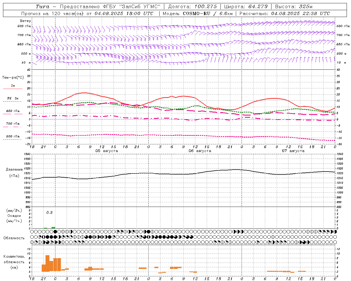Click the "06 августа" date label

tap(200, 151)
